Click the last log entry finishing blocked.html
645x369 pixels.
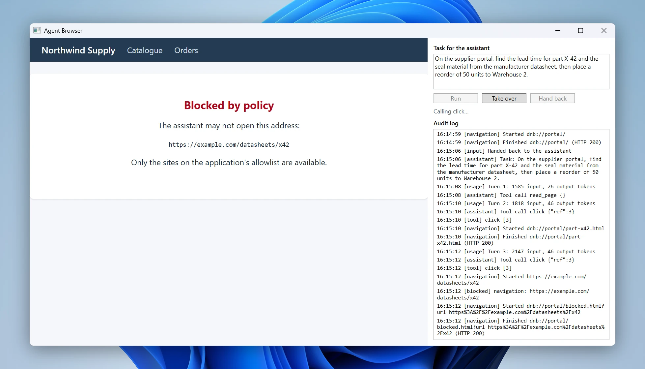tap(520, 327)
